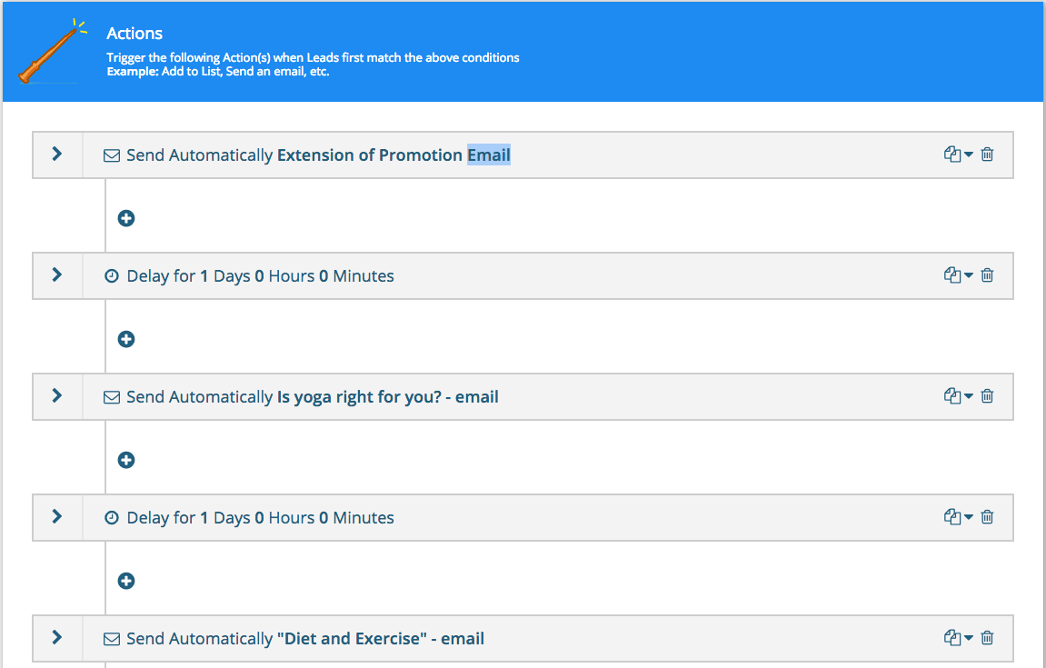The image size is (1046, 668).
Task: Expand the first Delay for 1 Days row
Action: [57, 275]
